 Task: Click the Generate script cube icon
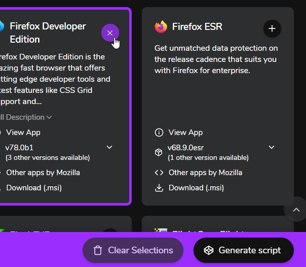(x=209, y=250)
